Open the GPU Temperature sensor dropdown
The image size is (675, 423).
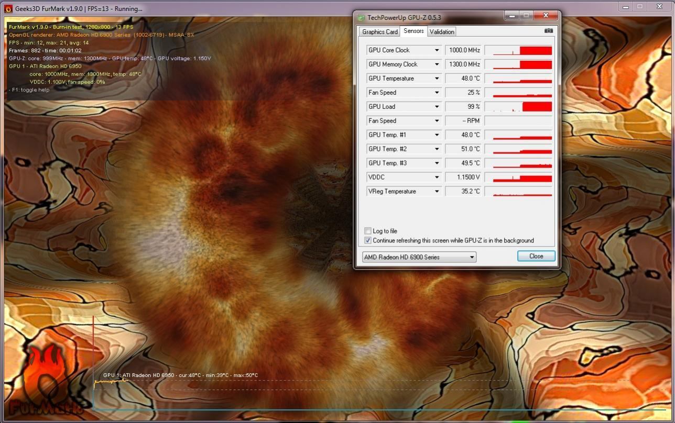coord(437,79)
